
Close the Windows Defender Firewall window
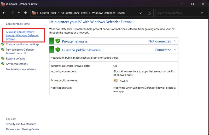203,4
